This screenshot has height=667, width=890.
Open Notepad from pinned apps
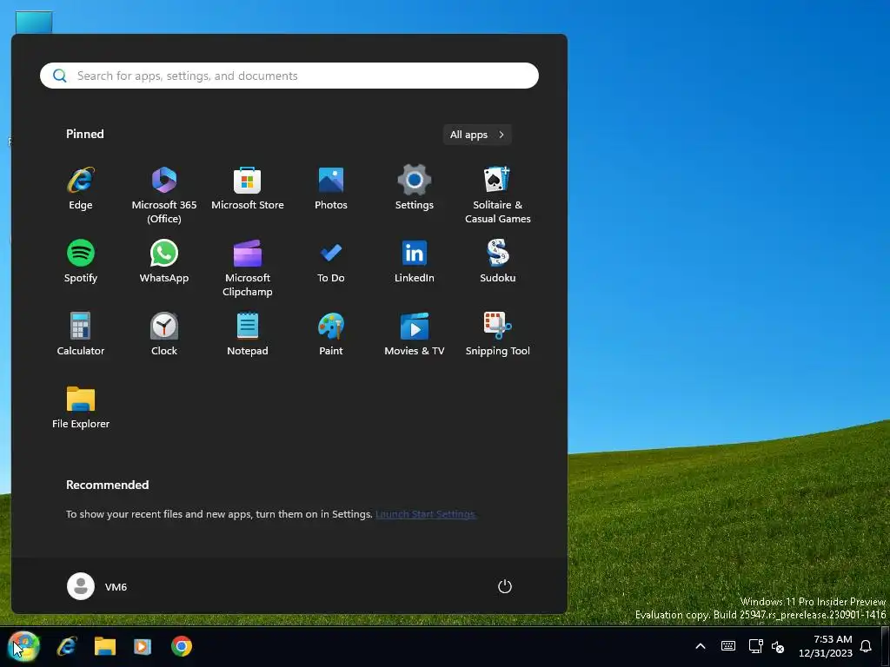pyautogui.click(x=248, y=333)
